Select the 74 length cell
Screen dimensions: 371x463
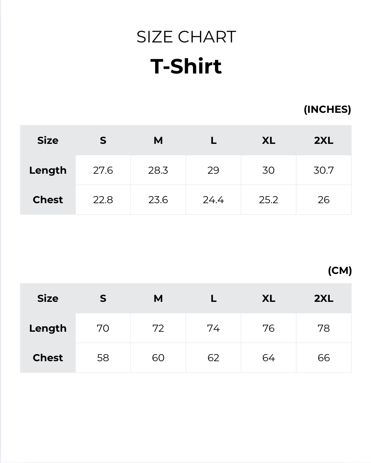pyautogui.click(x=213, y=328)
